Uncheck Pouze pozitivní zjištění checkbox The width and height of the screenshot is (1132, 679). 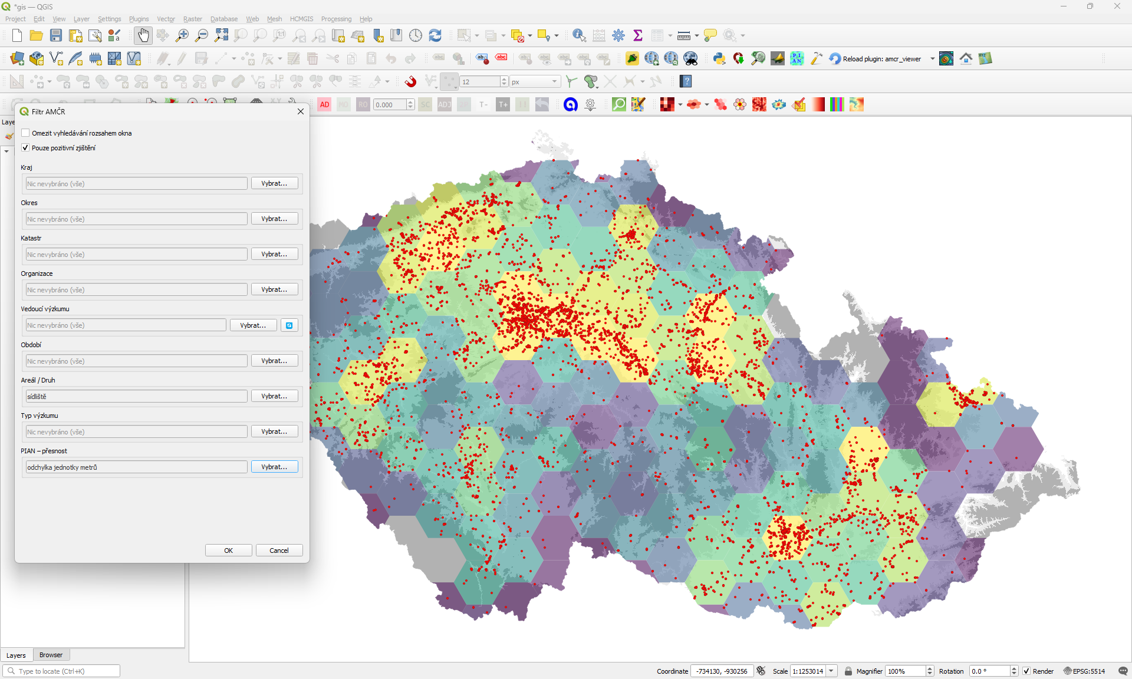[x=25, y=148]
